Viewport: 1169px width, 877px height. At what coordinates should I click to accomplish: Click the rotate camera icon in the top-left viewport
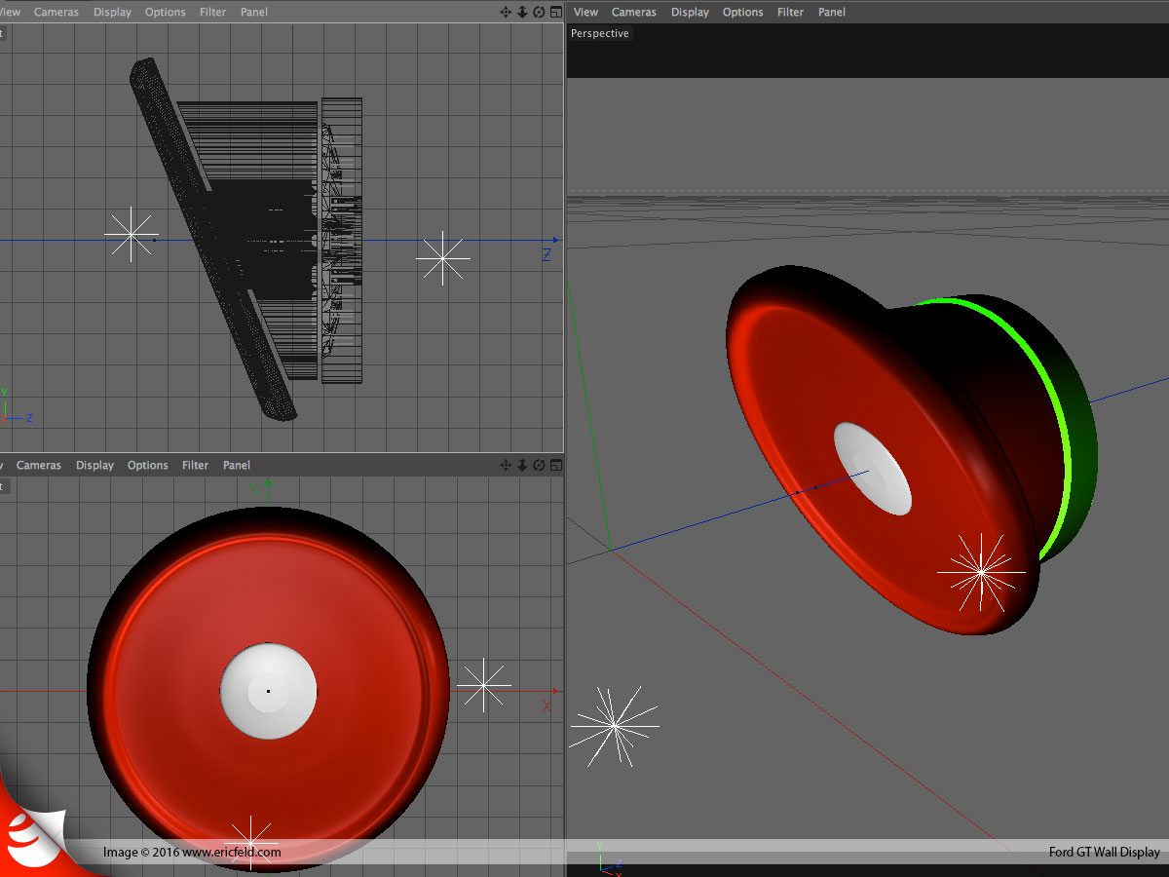tap(539, 12)
